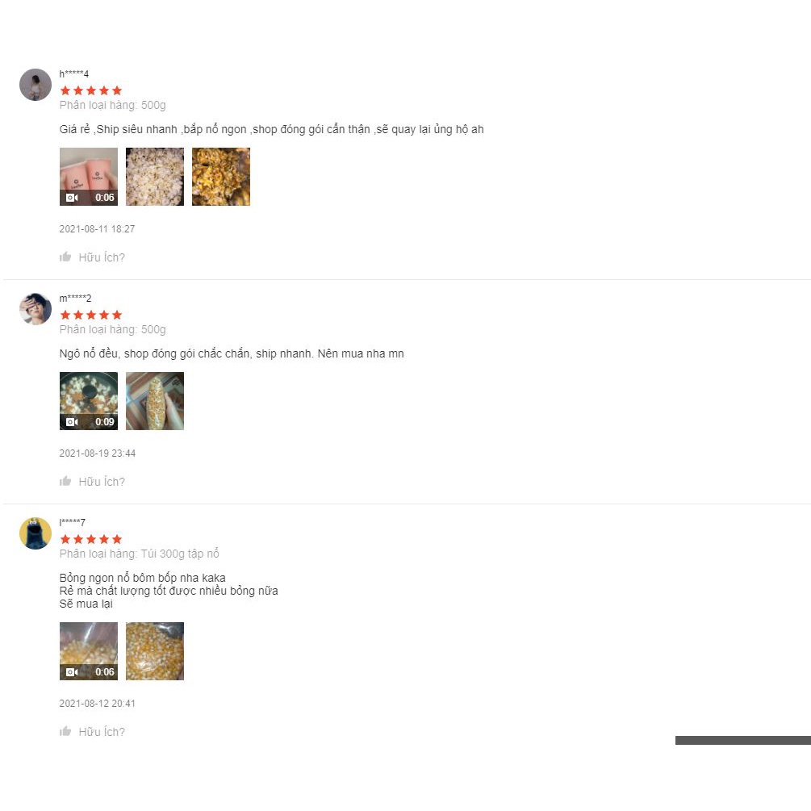Open m*****2's profile avatar

tap(36, 309)
